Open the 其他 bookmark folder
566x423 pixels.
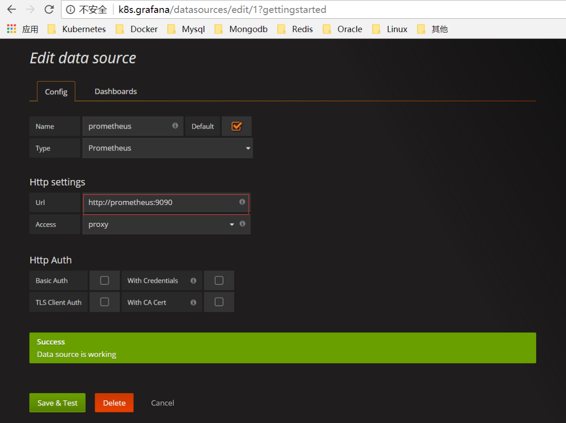[x=432, y=29]
